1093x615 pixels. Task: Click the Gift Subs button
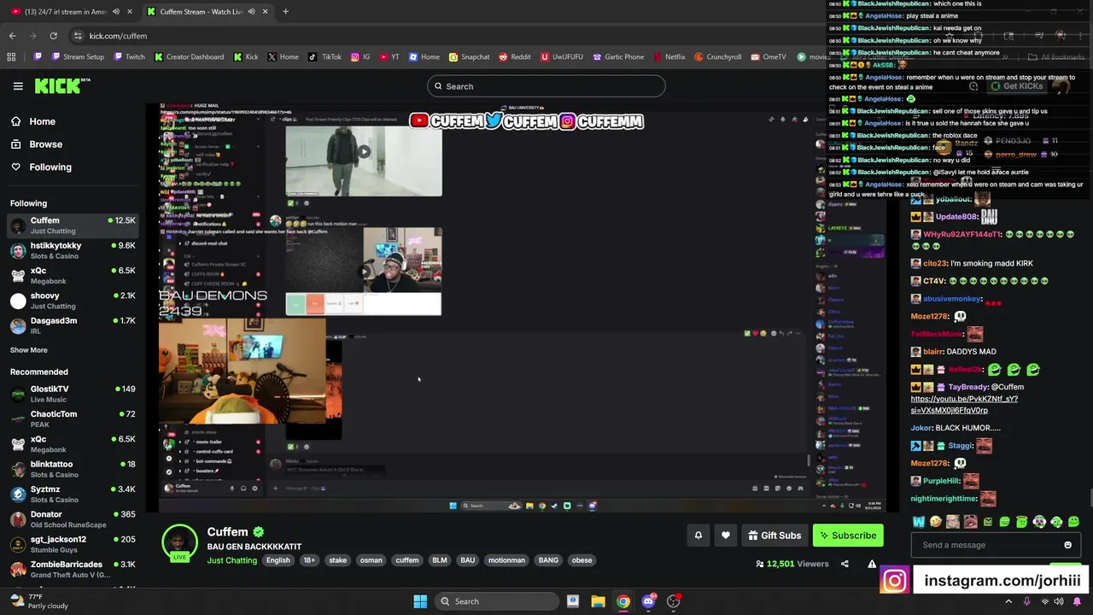click(774, 536)
